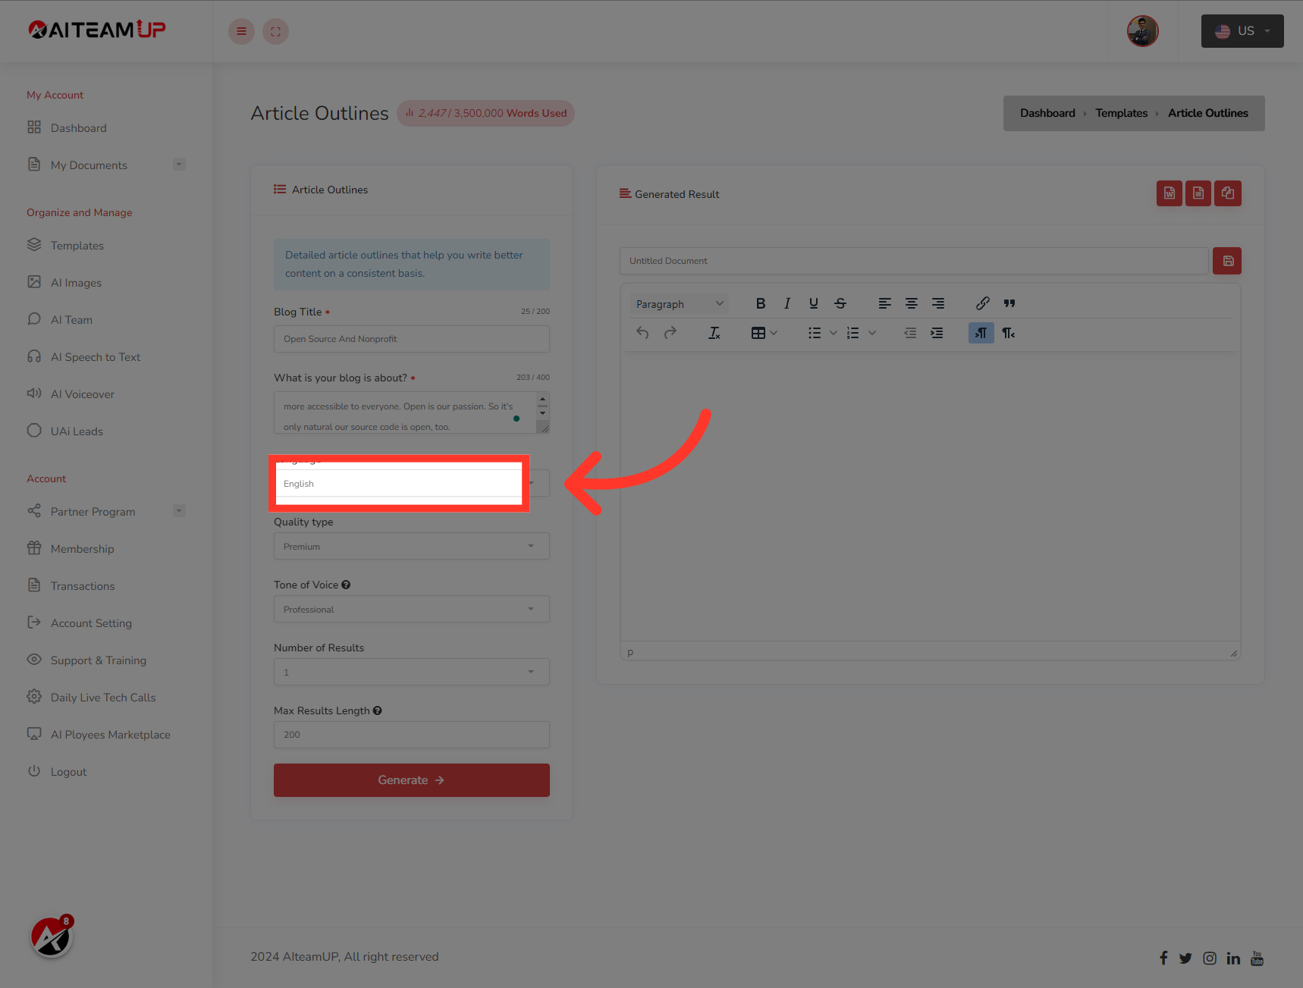Toggle bold formatting in editor
The height and width of the screenshot is (988, 1303).
[761, 303]
